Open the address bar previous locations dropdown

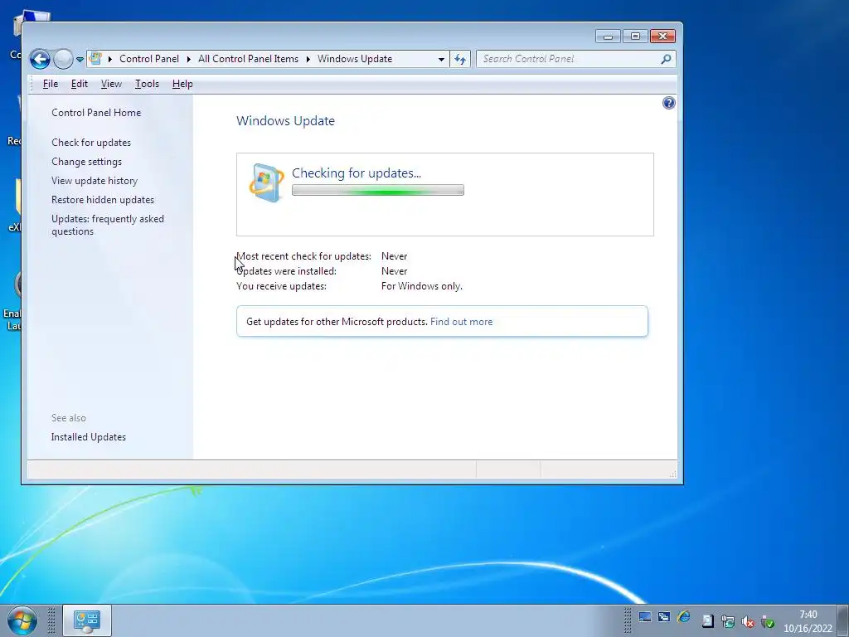pyautogui.click(x=441, y=59)
